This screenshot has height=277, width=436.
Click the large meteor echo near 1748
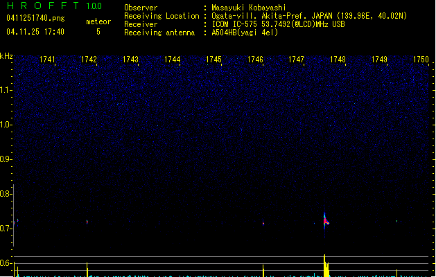(x=326, y=220)
